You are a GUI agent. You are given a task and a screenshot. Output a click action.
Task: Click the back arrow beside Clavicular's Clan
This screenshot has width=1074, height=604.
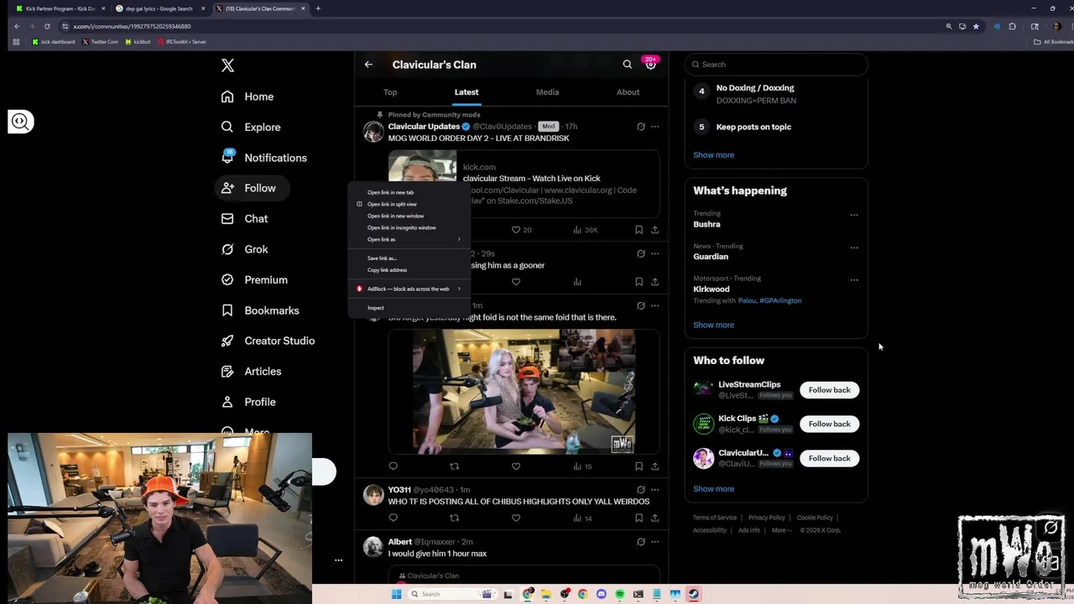368,65
